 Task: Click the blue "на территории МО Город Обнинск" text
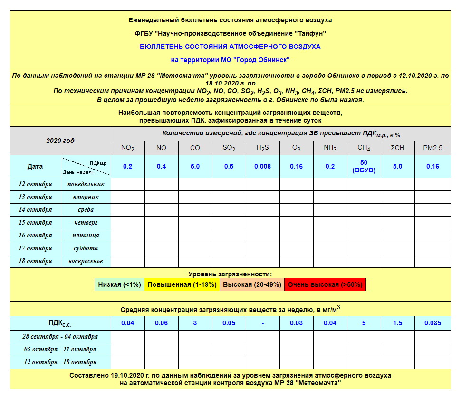(x=230, y=60)
